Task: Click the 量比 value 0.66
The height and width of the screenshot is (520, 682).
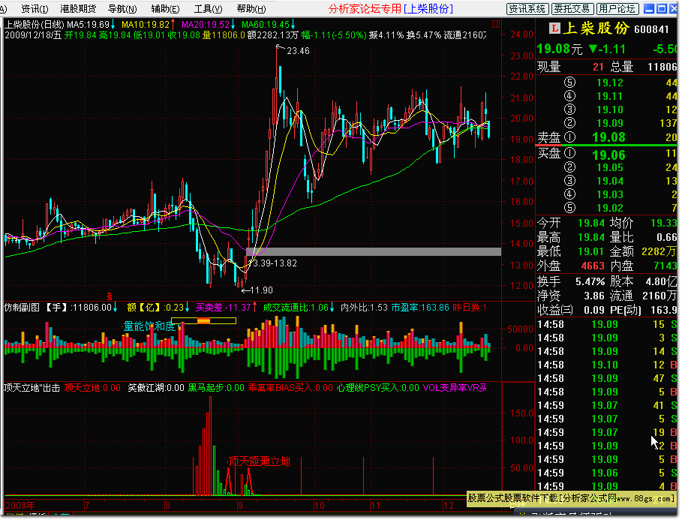Action: coord(666,237)
